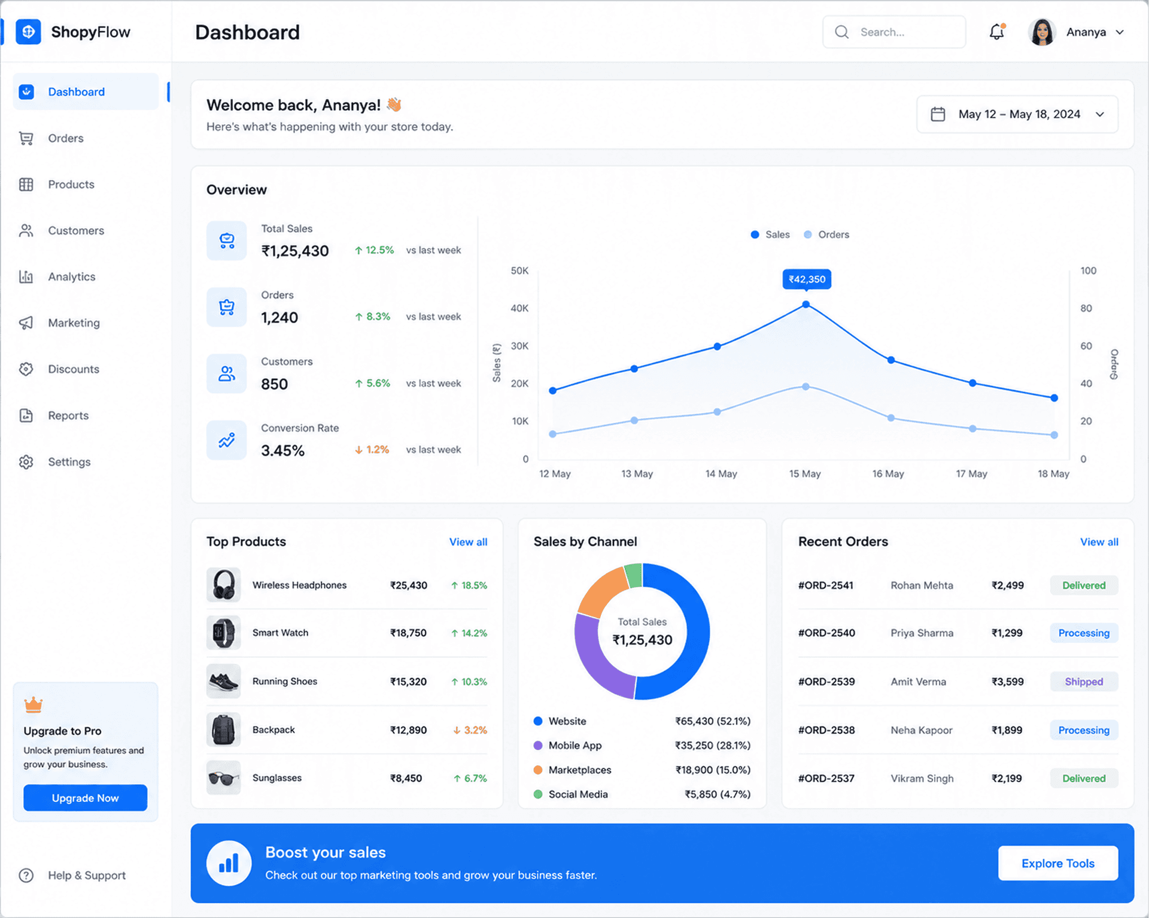
Task: Click Ananya's profile avatar
Action: point(1042,32)
